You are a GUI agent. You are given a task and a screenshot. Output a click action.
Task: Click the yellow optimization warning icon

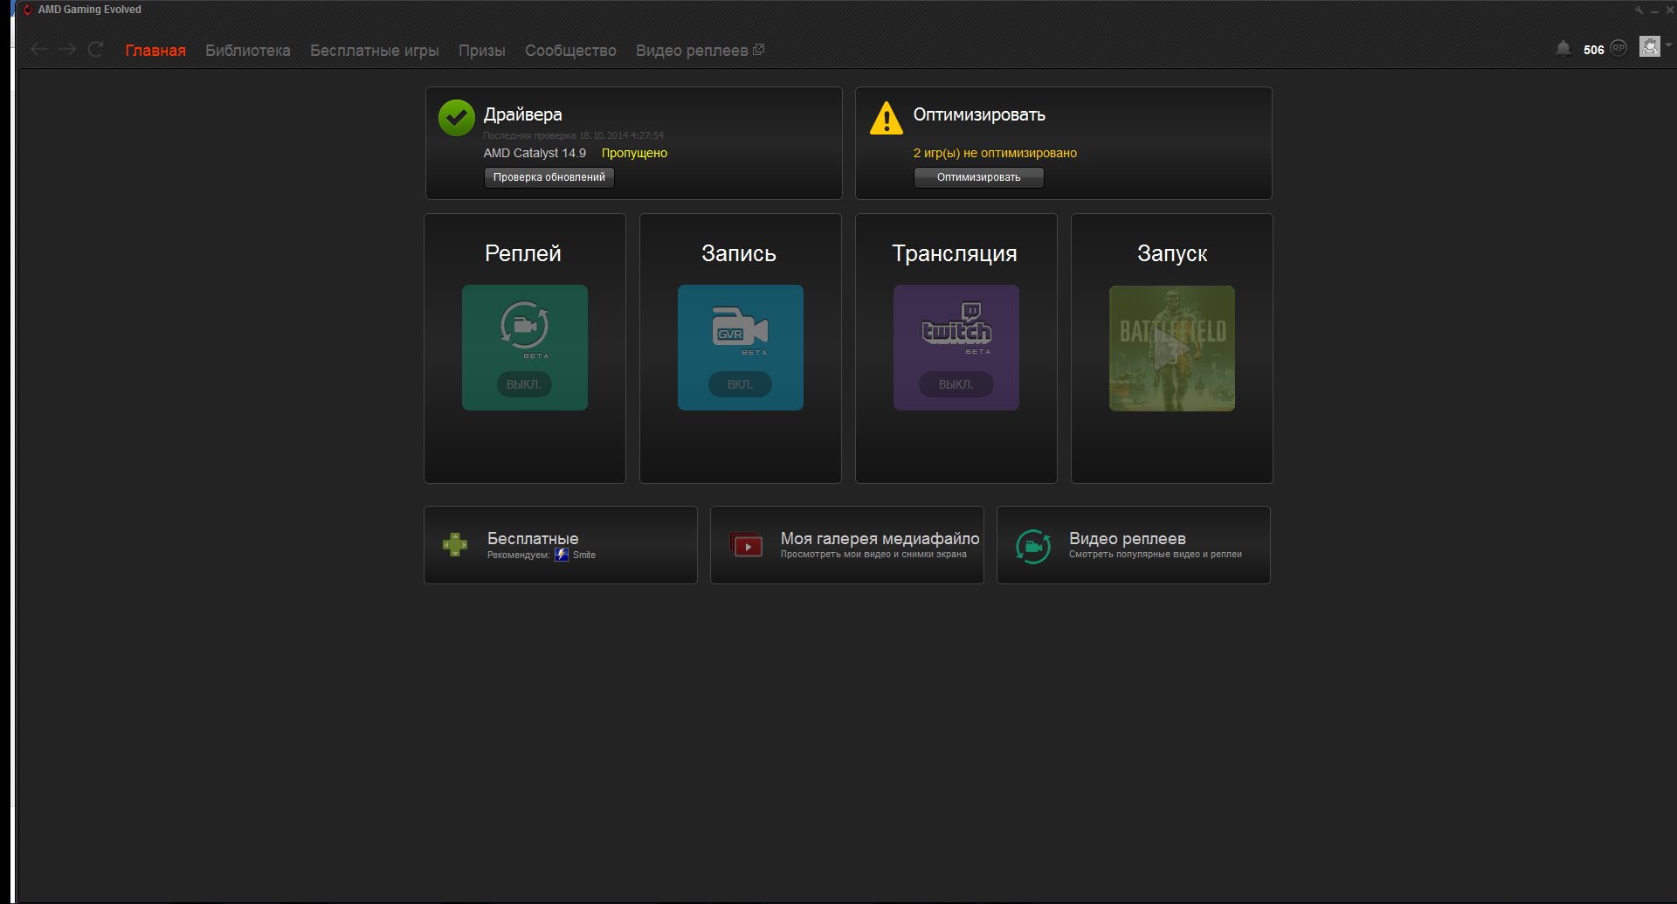887,118
